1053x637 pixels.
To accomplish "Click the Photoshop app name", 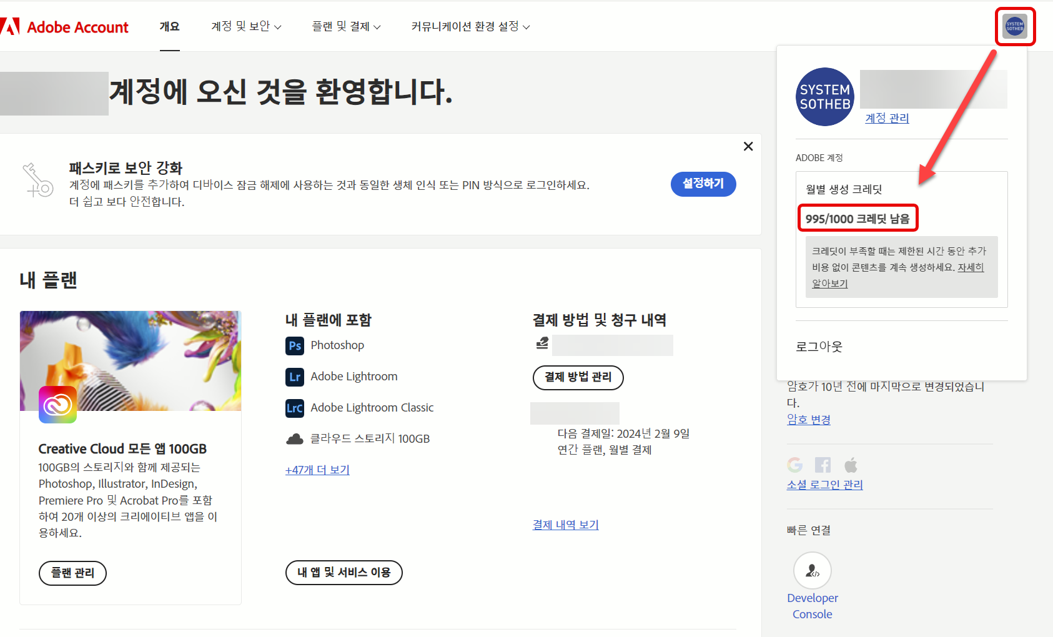I will coord(337,345).
